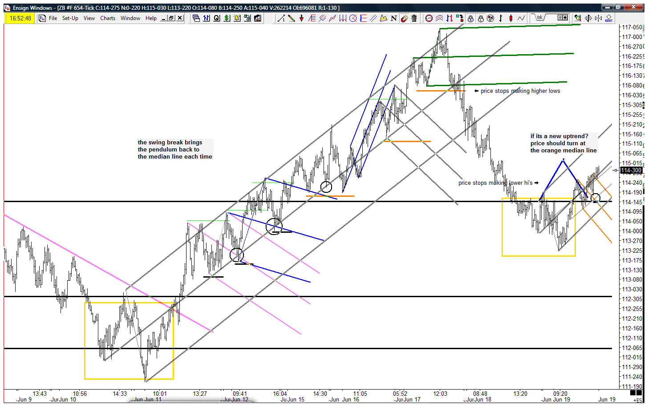The image size is (648, 406).
Task: Toggle the padlock S lock button
Action: click(470, 18)
